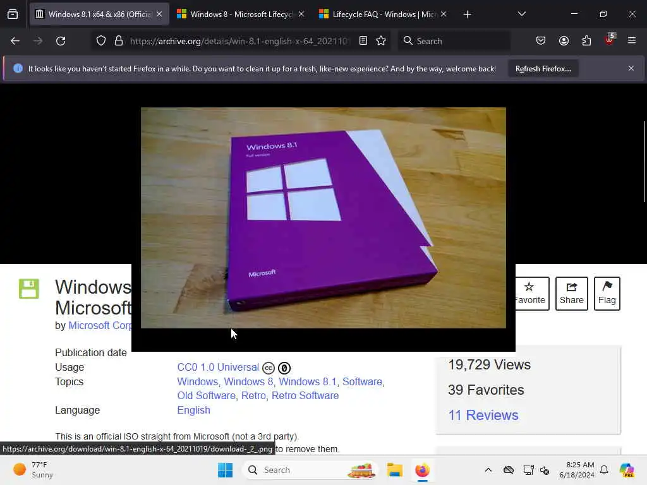Open the Retro Software topic link
The image size is (647, 485).
305,395
